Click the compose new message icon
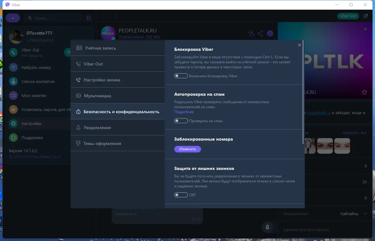375x241 pixels. (x=89, y=18)
